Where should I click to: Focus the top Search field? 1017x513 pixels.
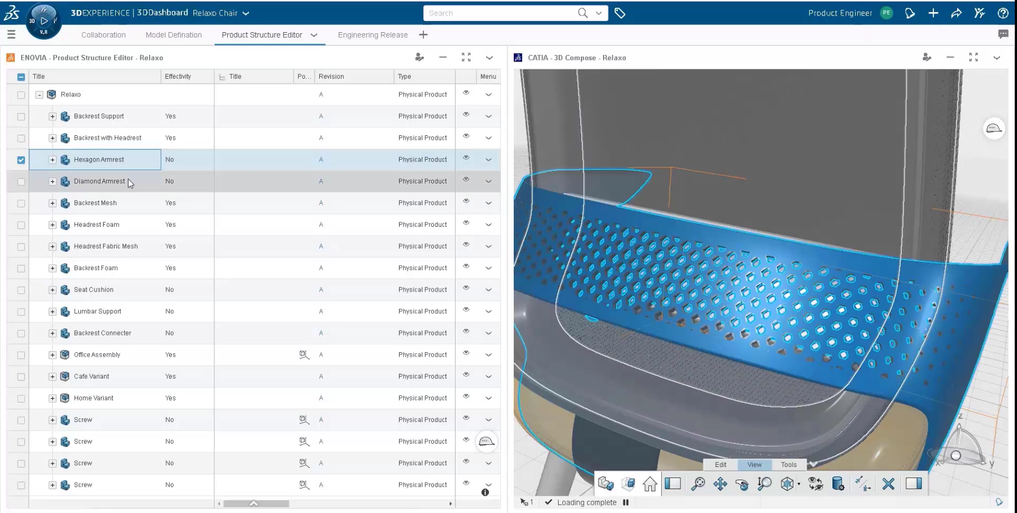499,13
